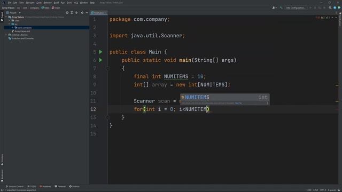This screenshot has height=192, width=342.
Task: Select the Main.java editor tab
Action: click(x=98, y=13)
